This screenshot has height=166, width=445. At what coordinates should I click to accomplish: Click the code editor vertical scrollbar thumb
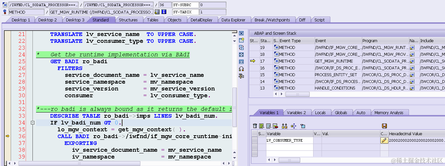[235, 107]
